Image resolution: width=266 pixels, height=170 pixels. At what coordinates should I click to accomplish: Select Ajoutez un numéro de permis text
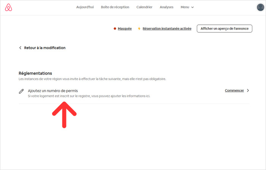click(x=53, y=91)
